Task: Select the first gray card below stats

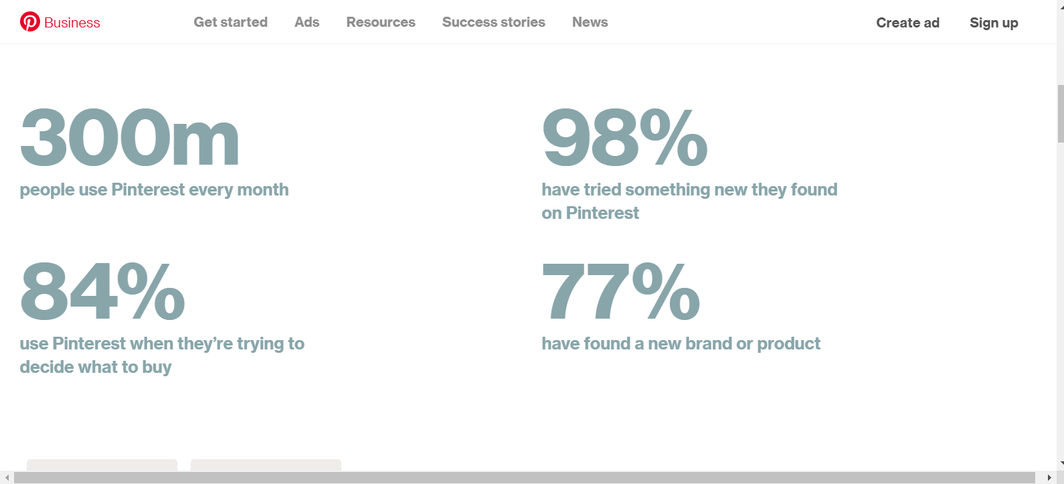Action: (102, 465)
